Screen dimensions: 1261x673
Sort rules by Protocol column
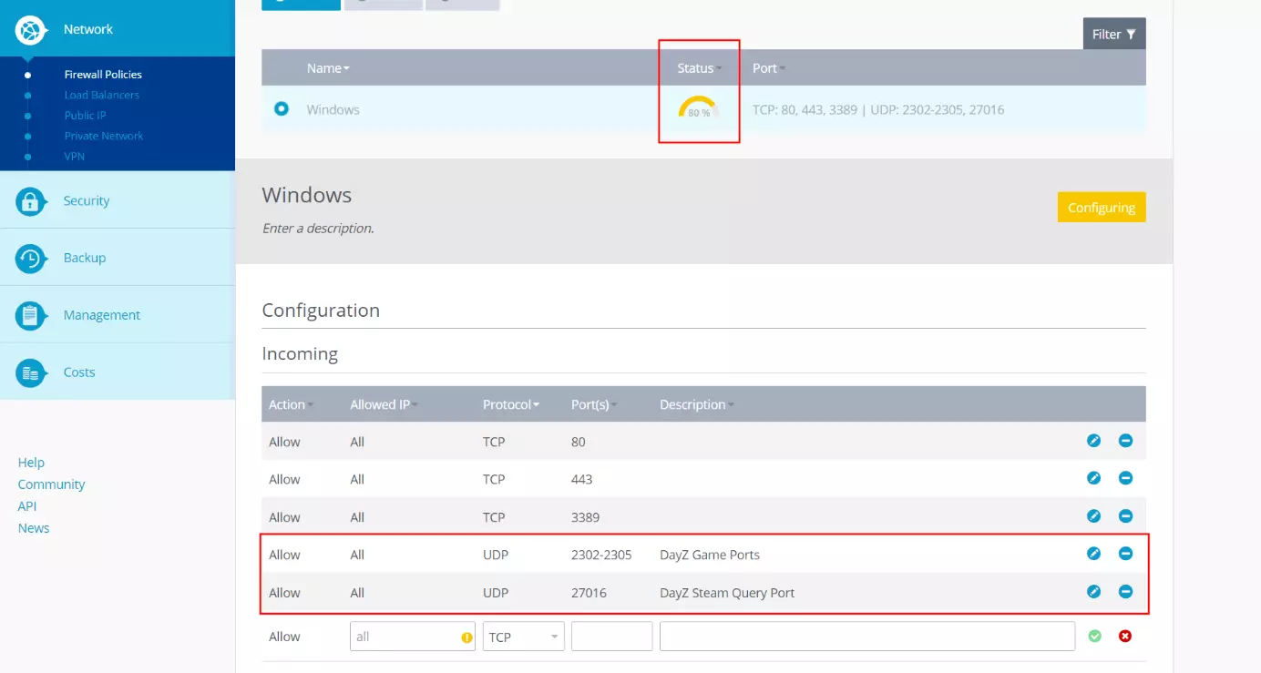point(511,404)
